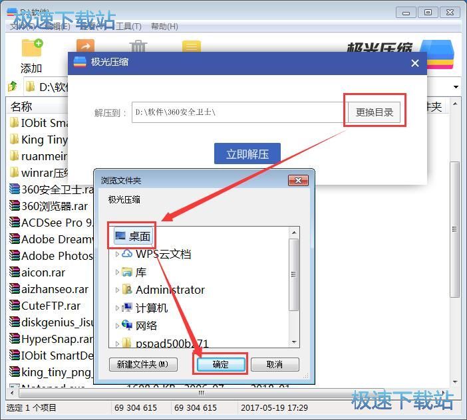Image resolution: width=467 pixels, height=420 pixels.
Task: Click rar icon beside HyperSnap.rar
Action: [x=14, y=338]
